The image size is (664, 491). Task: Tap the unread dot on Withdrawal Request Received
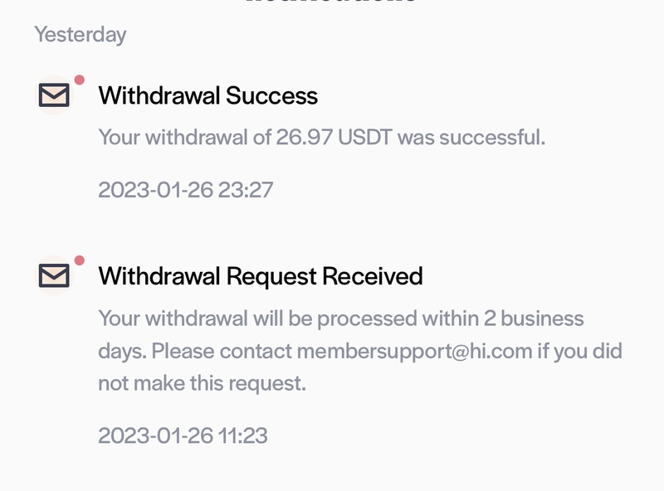(79, 260)
